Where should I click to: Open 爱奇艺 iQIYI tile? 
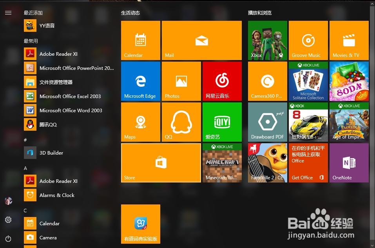pyautogui.click(x=222, y=122)
